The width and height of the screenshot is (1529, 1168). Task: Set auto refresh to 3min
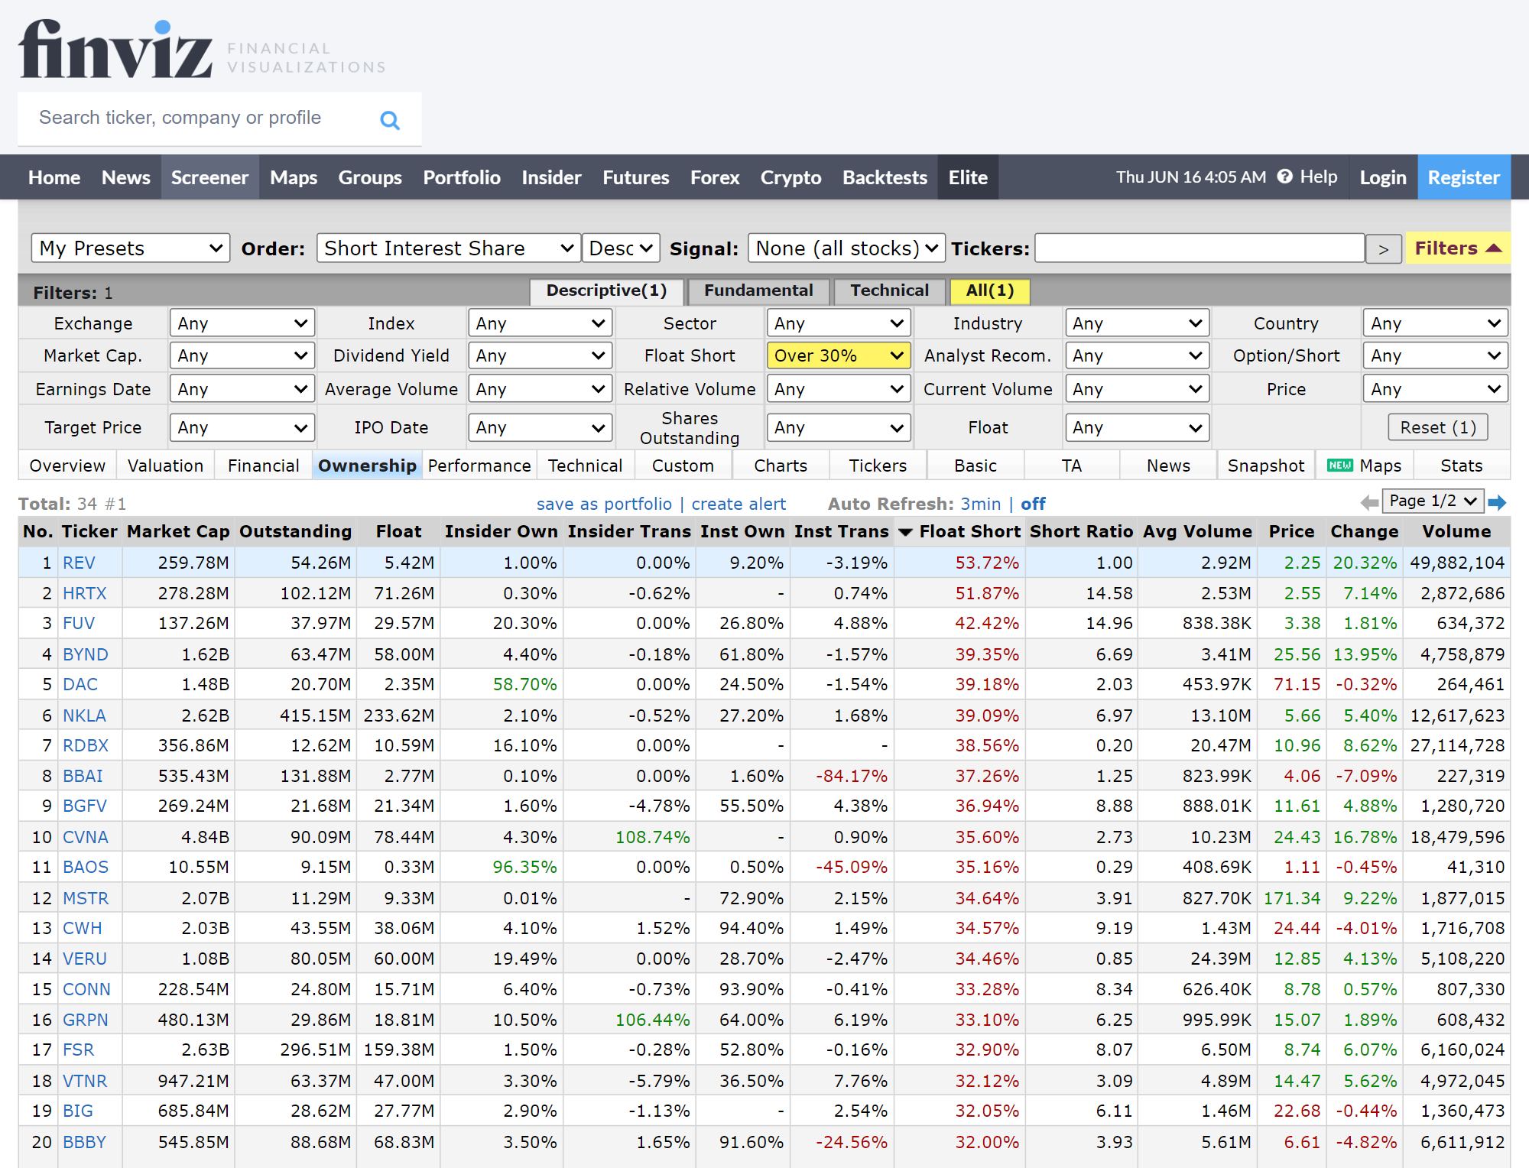[981, 504]
